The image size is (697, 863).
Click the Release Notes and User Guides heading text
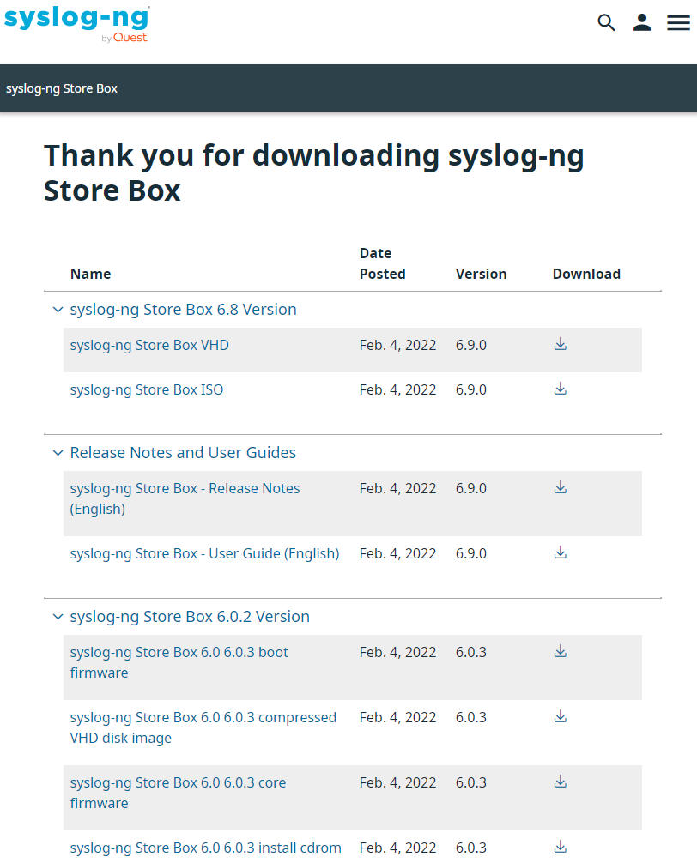click(x=183, y=453)
